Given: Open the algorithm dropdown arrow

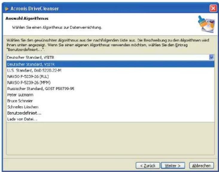Looking at the screenshot, I should 212,57.
